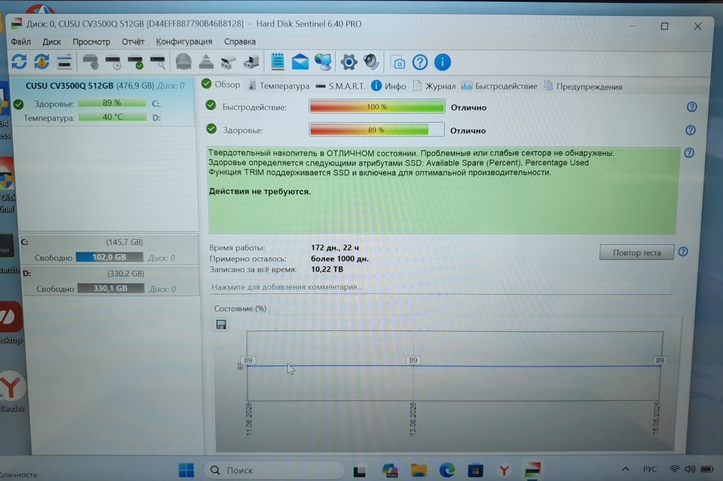This screenshot has width=723, height=481.
Task: Click help icon beside the green status text
Action: pyautogui.click(x=689, y=153)
